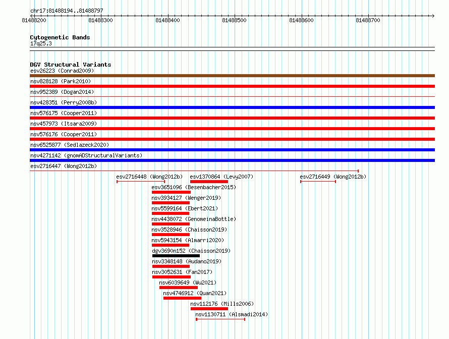Select the black dgv3690n152 variant bar
This screenshot has width=449, height=339.
pos(176,256)
